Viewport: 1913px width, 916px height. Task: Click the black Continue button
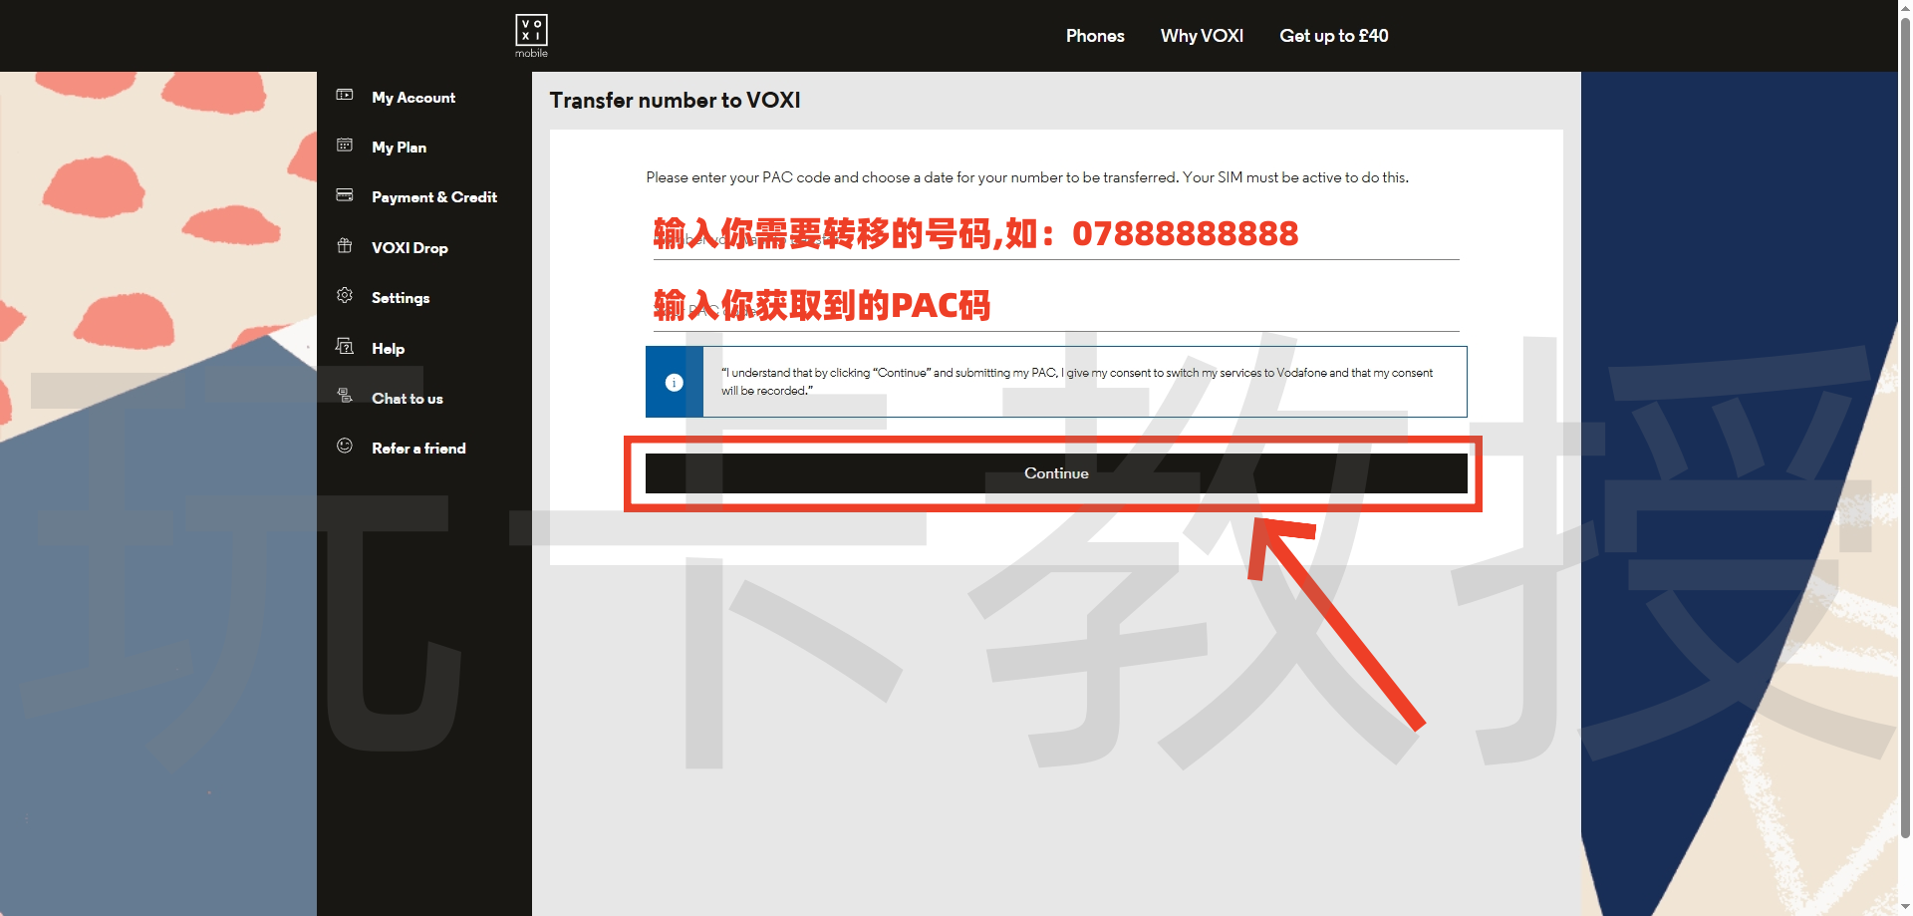(1056, 473)
